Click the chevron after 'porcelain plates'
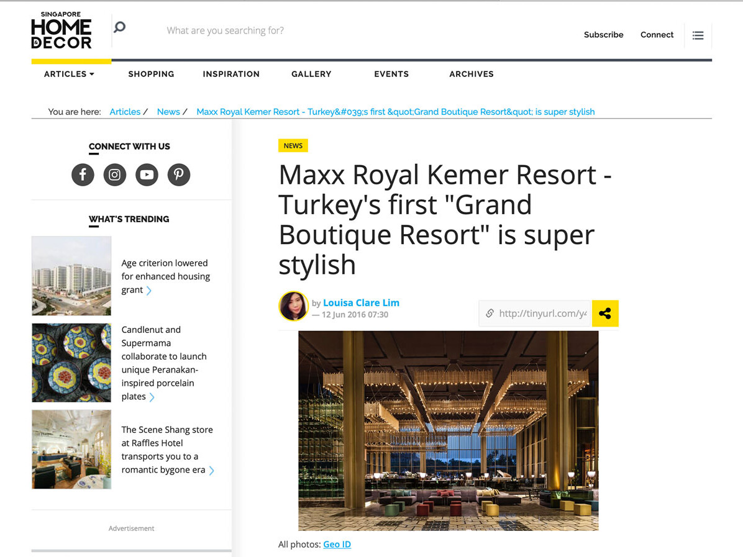The width and height of the screenshot is (743, 557). 152,397
